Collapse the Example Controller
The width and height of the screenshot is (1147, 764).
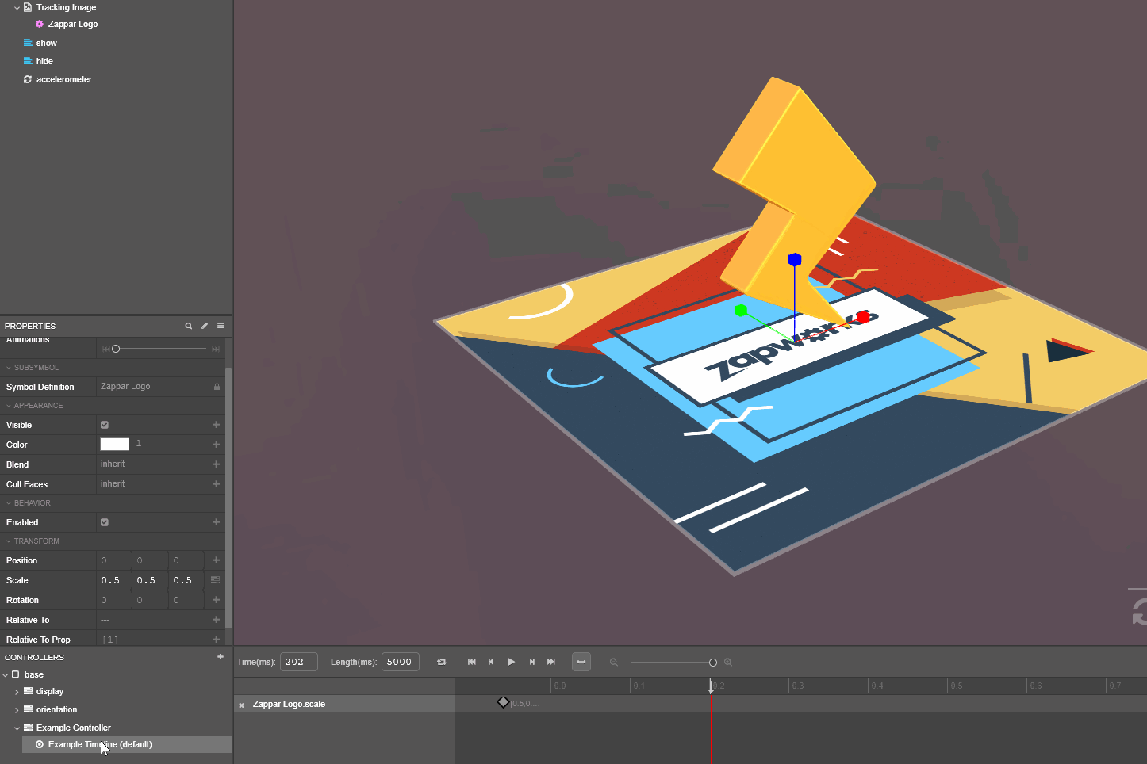point(17,728)
